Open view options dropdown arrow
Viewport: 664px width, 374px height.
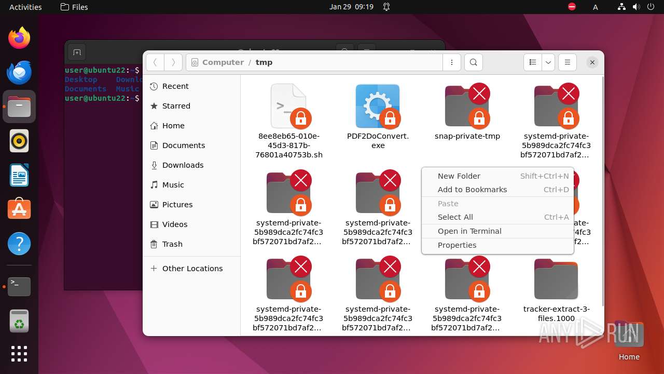(548, 62)
